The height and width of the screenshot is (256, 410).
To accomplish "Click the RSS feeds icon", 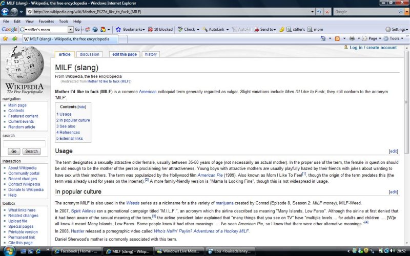I will pyautogui.click(x=337, y=38).
